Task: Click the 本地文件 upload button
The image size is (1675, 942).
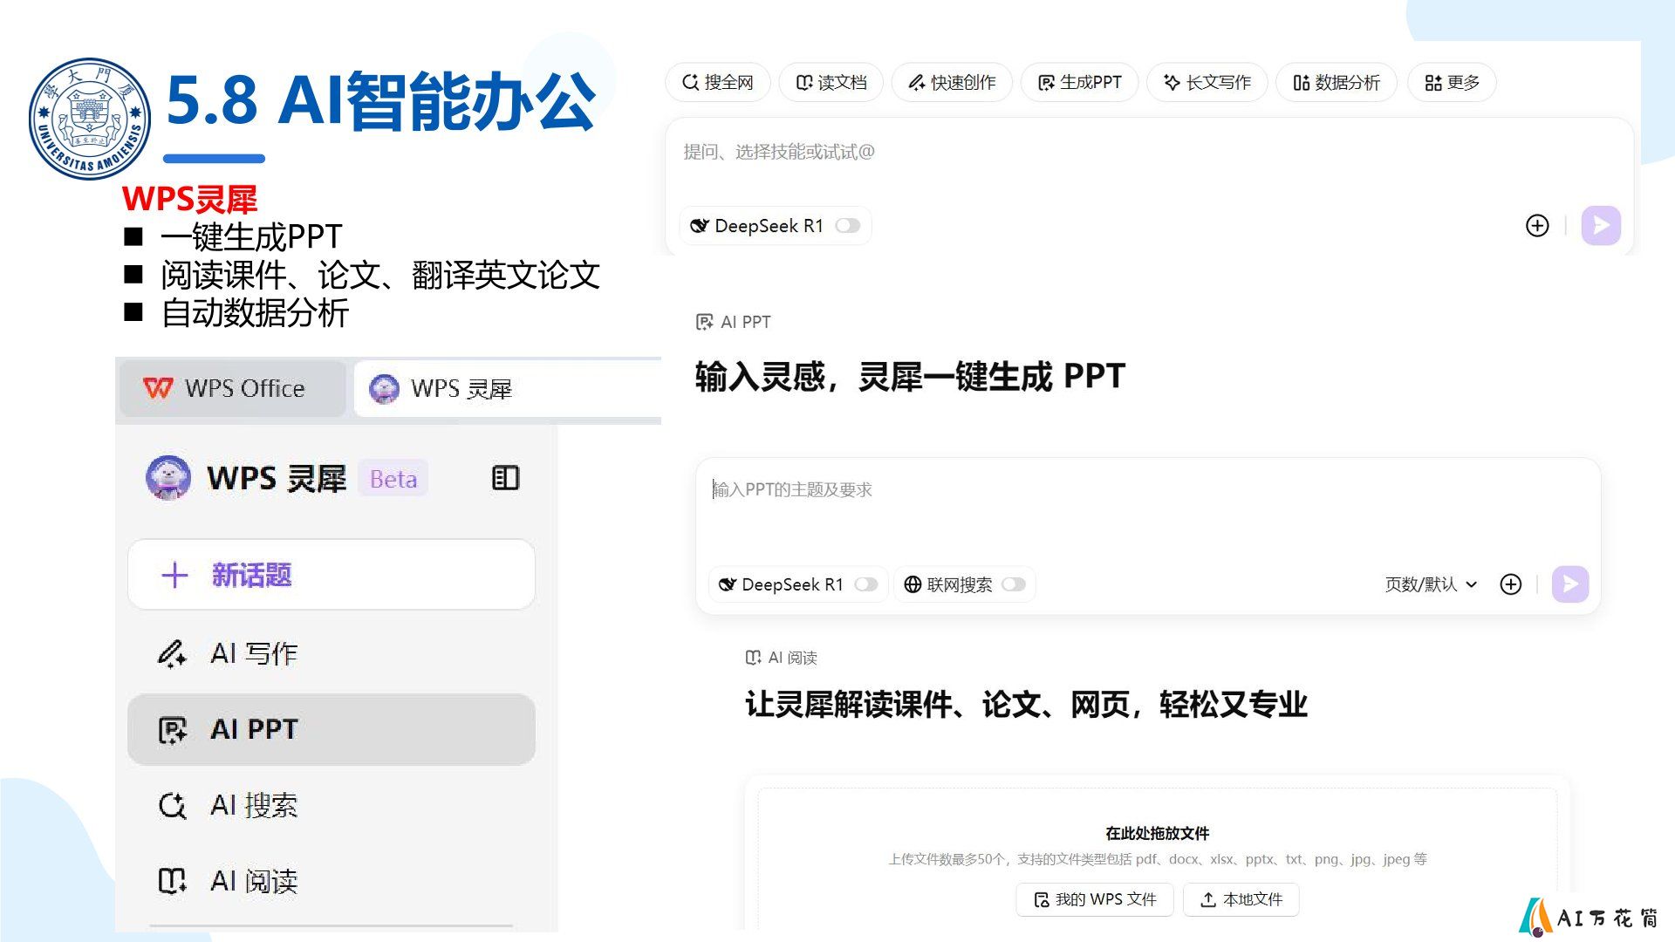Action: pos(1241,899)
